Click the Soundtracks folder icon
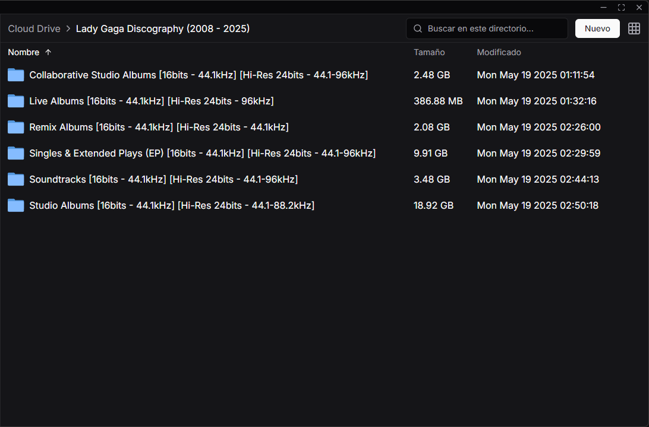The image size is (649, 427). (15, 179)
